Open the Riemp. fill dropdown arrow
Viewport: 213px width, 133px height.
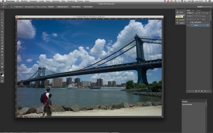click(210, 19)
